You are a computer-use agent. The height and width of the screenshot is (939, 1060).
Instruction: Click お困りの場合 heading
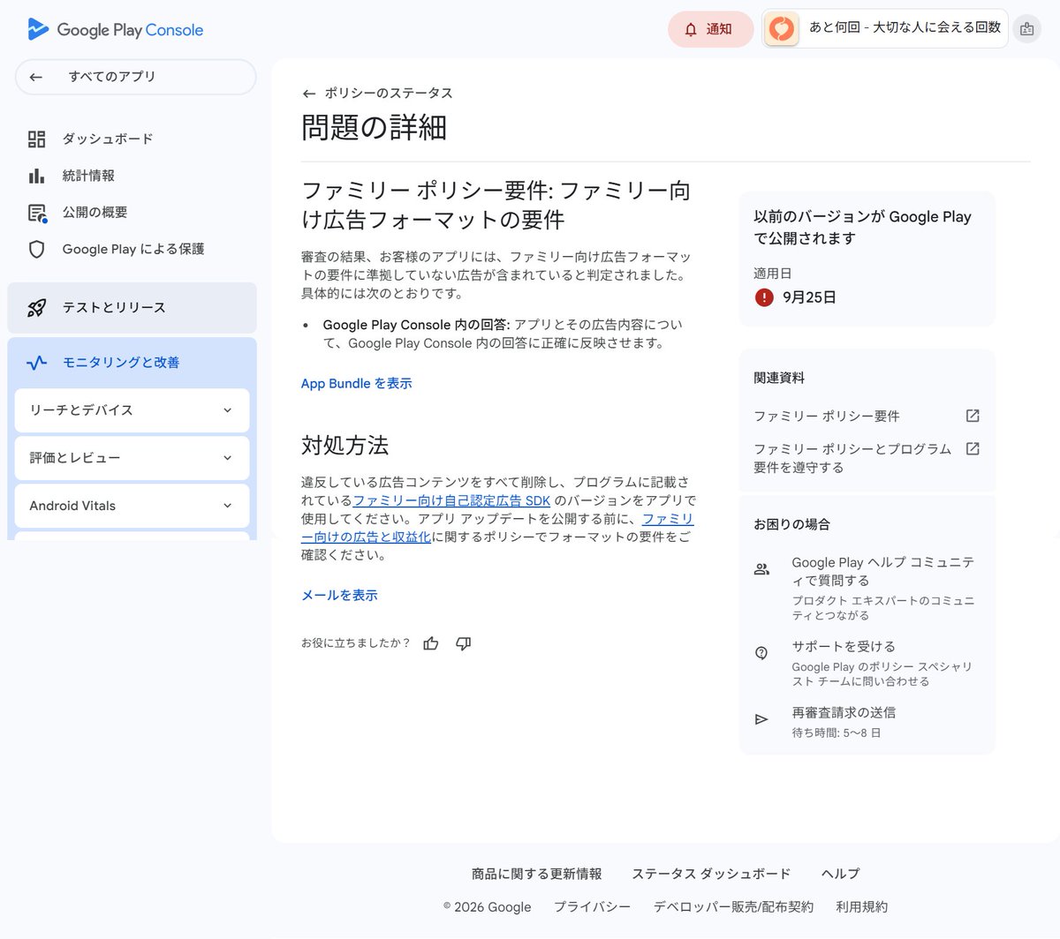point(791,524)
